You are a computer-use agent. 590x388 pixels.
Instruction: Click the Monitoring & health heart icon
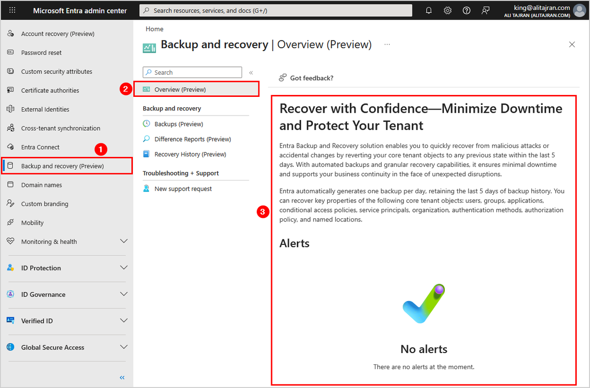tap(10, 241)
